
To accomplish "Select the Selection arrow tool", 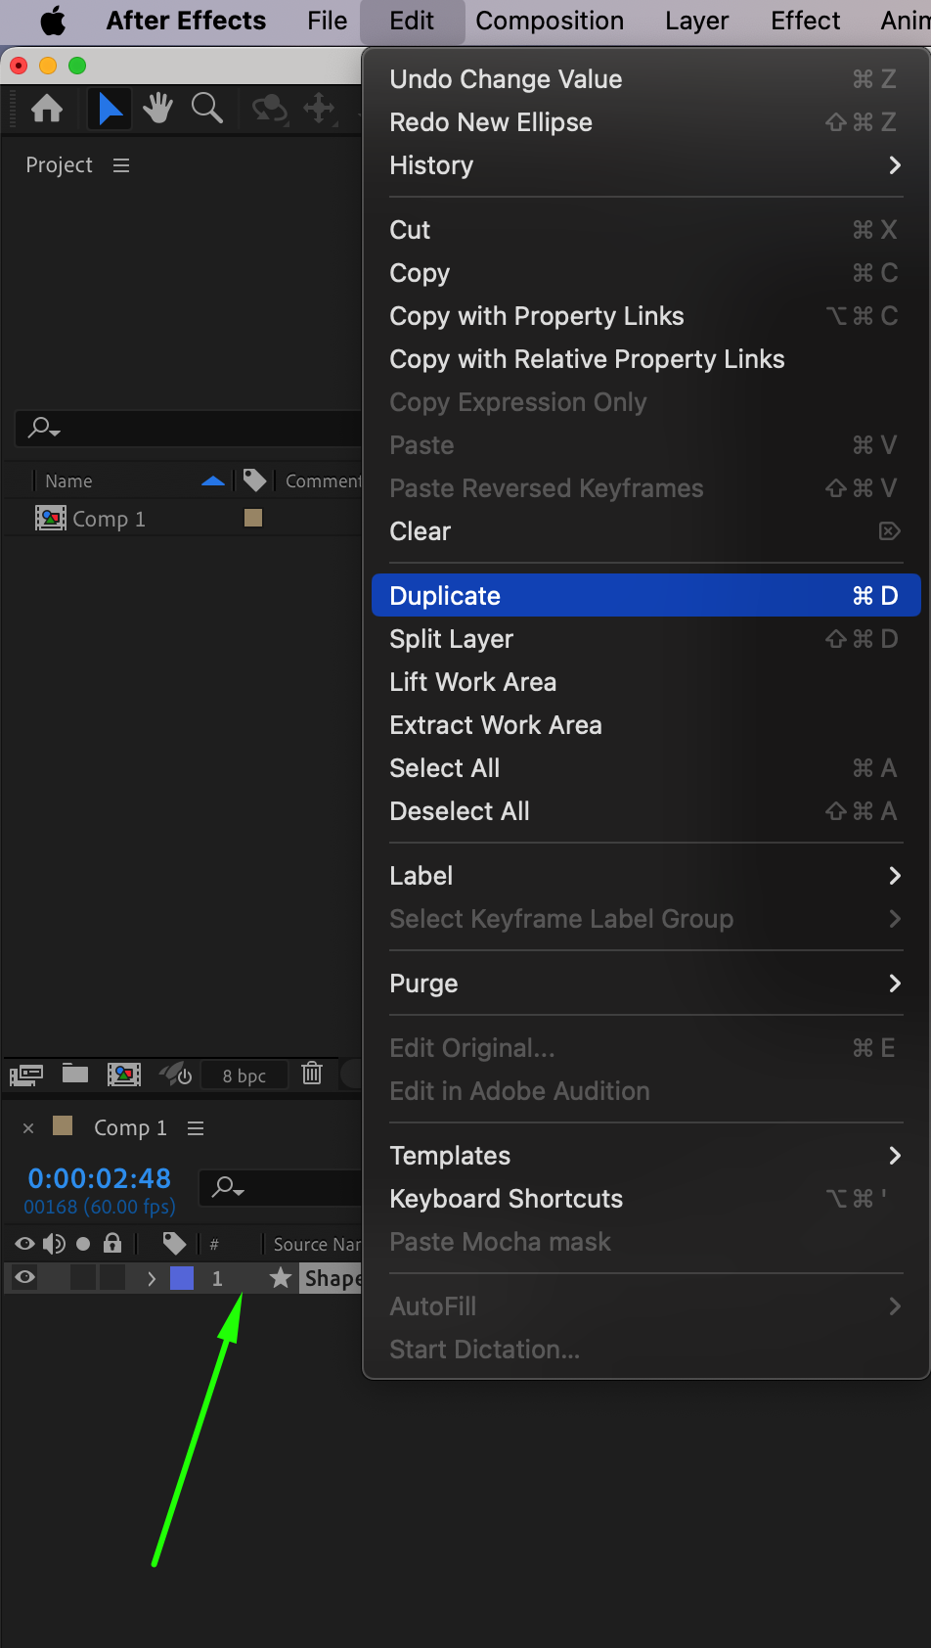I will [x=110, y=109].
